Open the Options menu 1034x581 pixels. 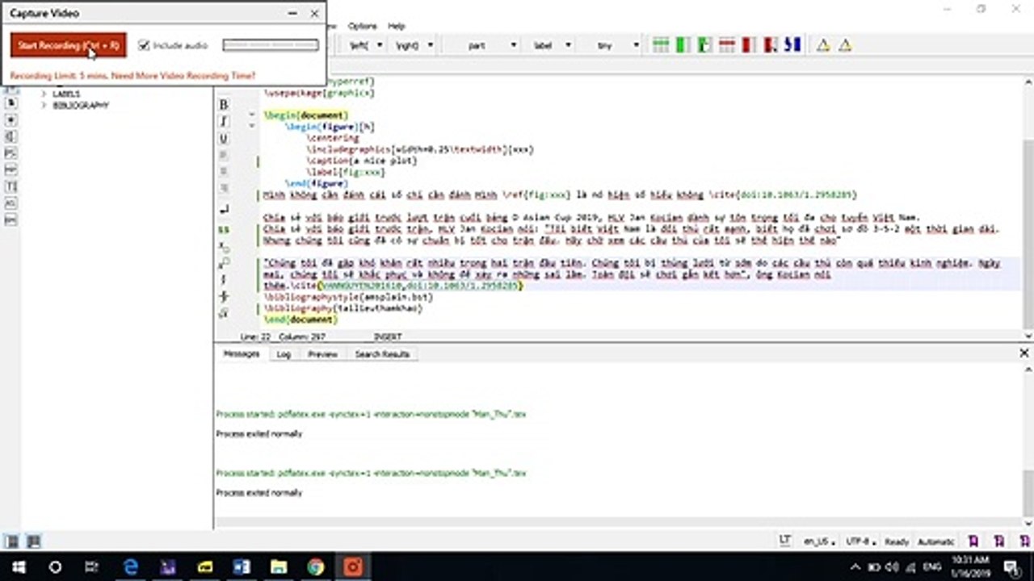(363, 26)
